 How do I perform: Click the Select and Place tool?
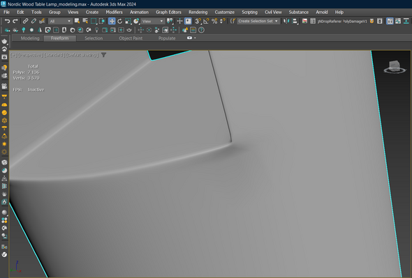(x=136, y=21)
